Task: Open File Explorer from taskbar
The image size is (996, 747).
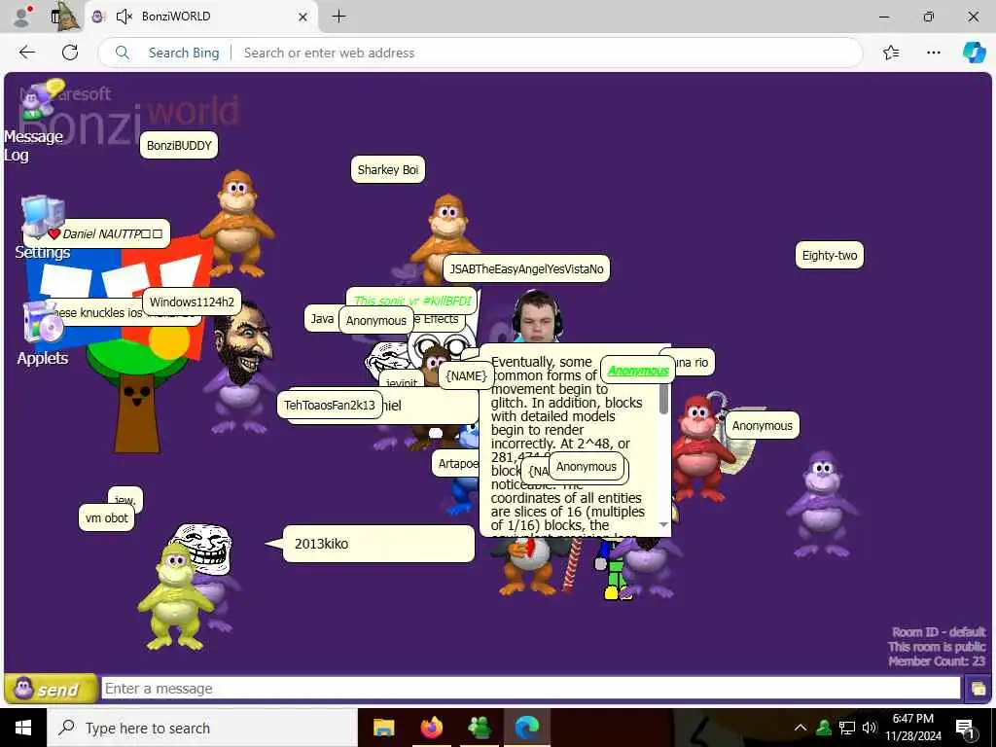Action: point(383,728)
